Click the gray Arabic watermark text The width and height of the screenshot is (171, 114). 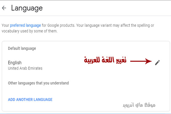coord(139,105)
